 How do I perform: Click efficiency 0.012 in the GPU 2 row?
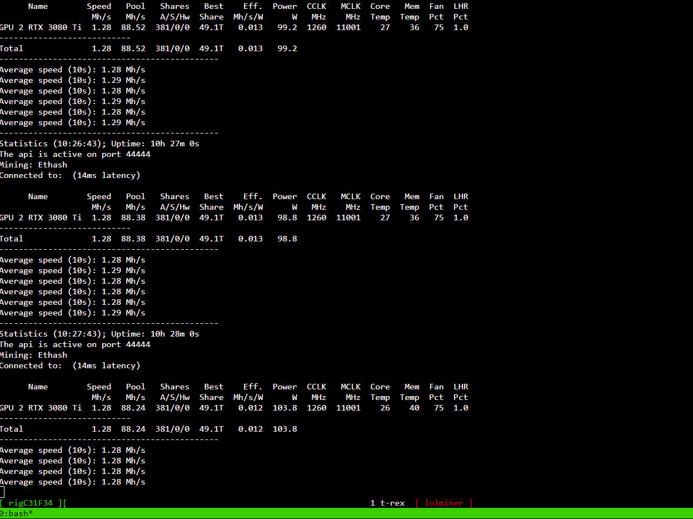(x=251, y=408)
